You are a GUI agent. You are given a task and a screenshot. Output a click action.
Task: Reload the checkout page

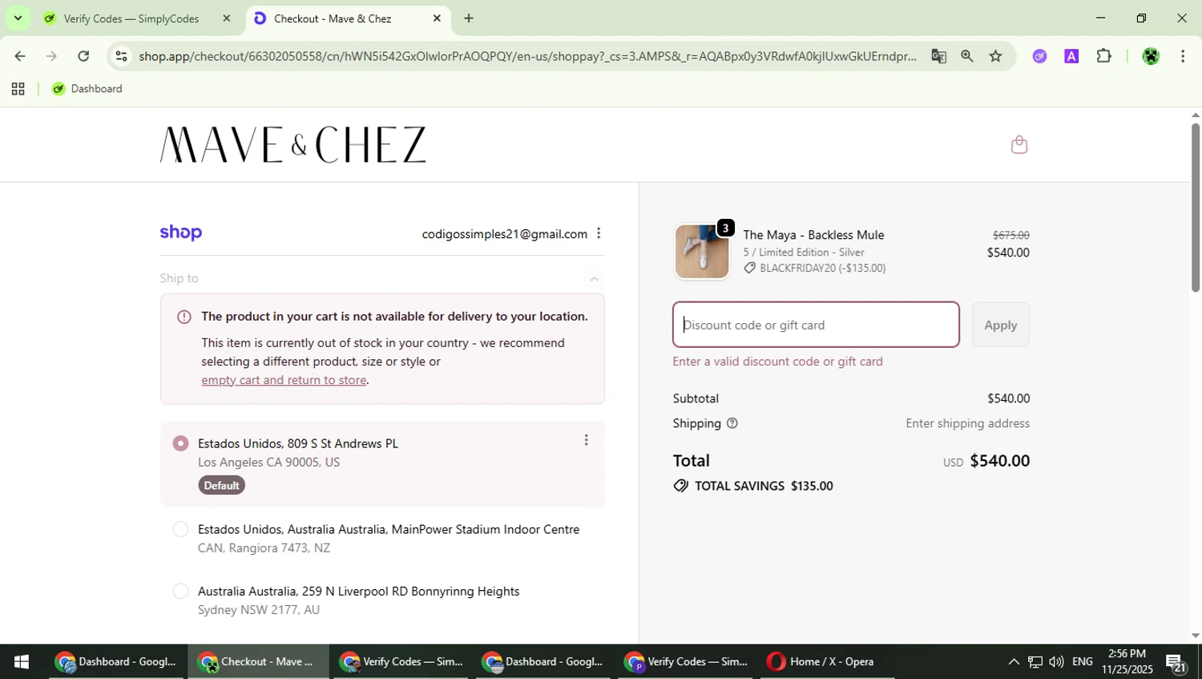click(83, 56)
